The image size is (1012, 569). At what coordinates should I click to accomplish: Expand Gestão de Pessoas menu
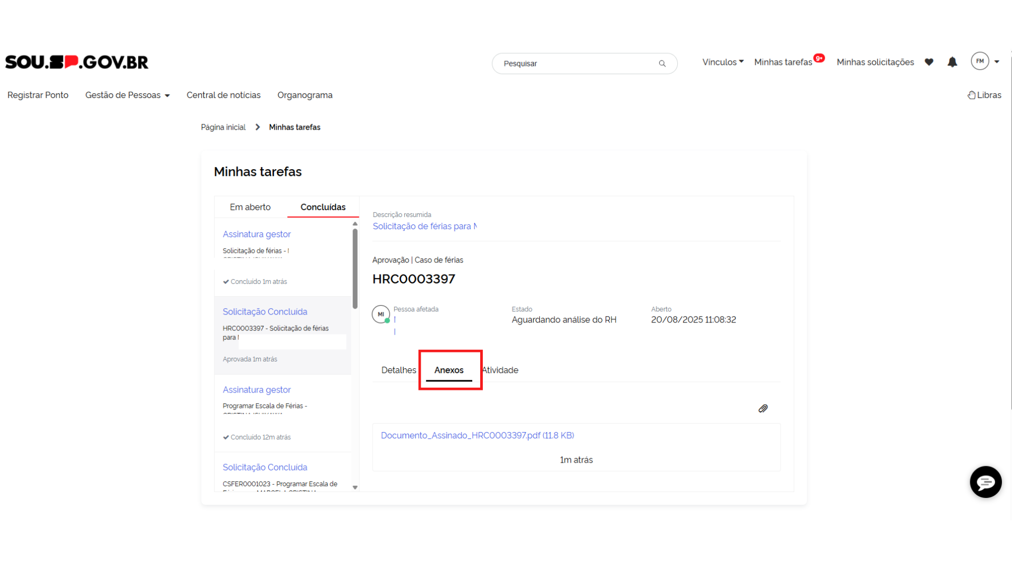(x=127, y=95)
